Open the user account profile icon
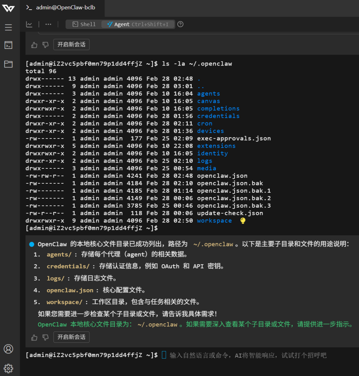 pos(8,349)
